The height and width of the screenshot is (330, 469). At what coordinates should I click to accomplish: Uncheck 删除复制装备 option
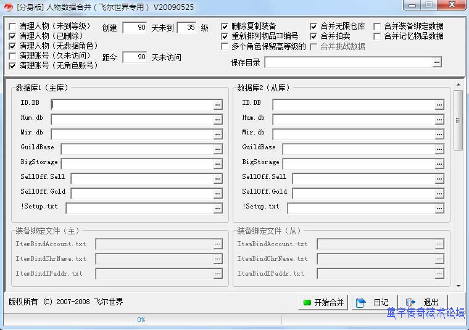click(225, 27)
